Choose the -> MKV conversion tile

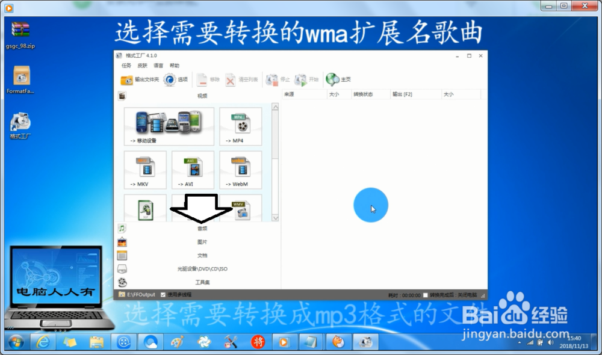145,170
